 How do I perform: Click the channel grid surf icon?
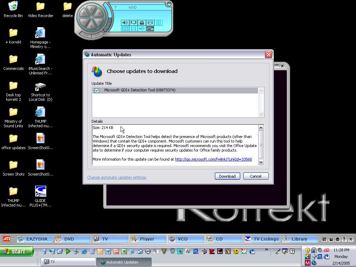tap(159, 23)
